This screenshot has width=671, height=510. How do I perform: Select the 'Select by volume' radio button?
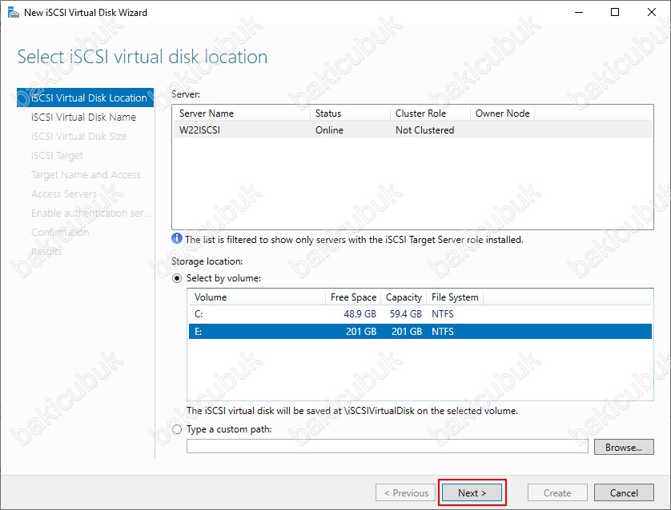(177, 278)
